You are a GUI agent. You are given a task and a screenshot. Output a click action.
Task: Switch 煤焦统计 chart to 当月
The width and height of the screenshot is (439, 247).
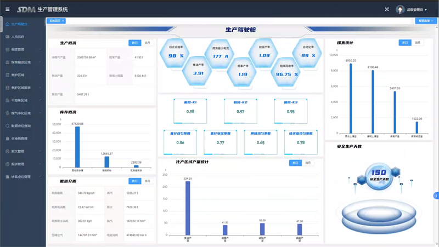418,43
